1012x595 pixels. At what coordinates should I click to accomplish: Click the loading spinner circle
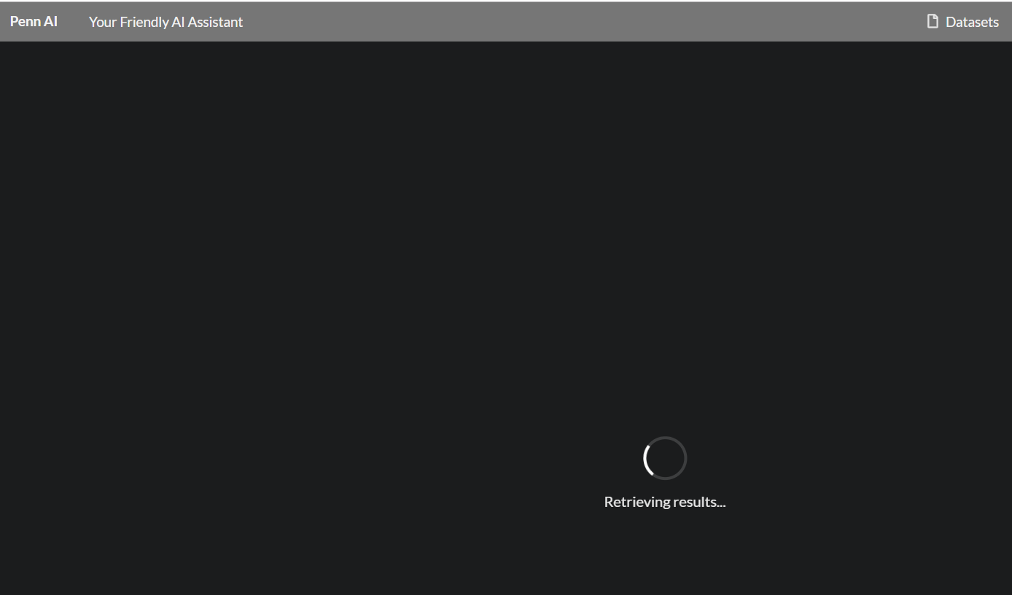pyautogui.click(x=665, y=458)
